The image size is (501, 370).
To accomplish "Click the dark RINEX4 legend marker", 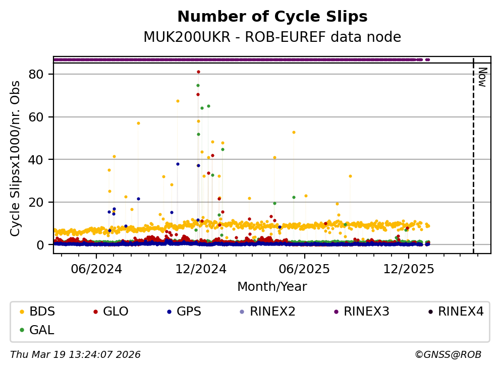I will [430, 312].
